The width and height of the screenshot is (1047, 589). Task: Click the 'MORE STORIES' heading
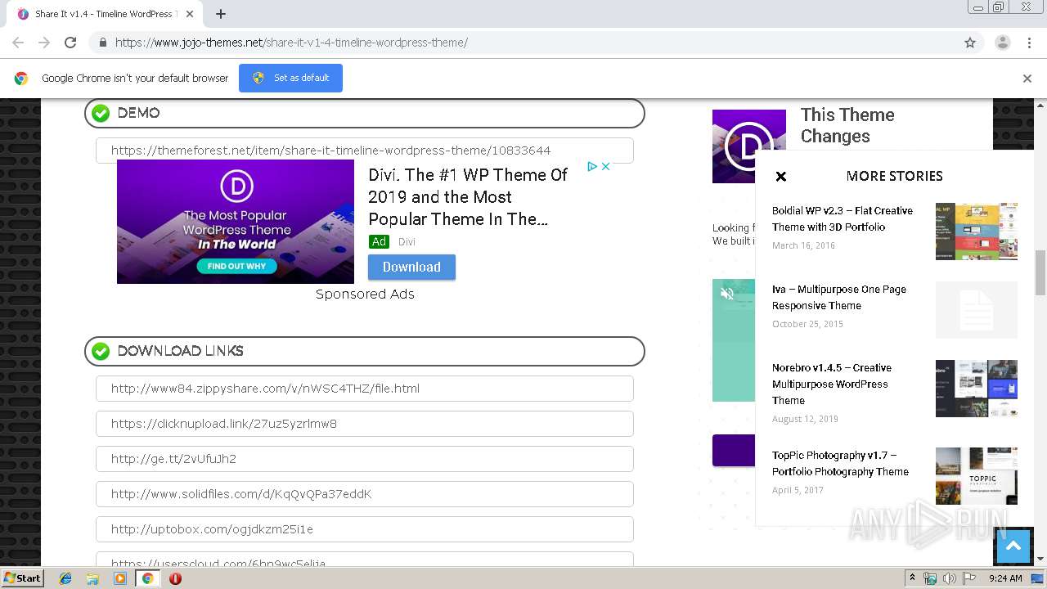pos(895,176)
